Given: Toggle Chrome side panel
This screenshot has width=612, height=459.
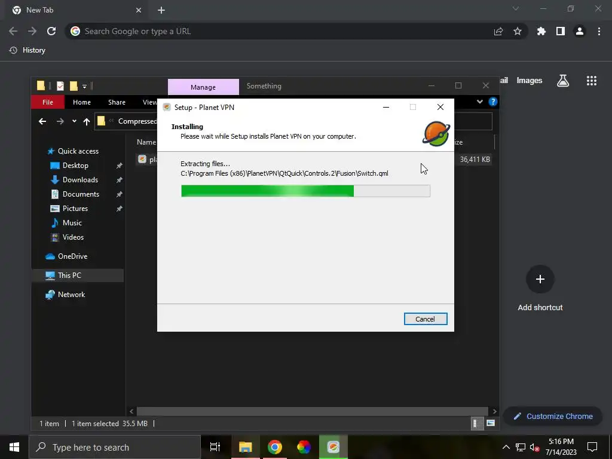Looking at the screenshot, I should click(560, 31).
